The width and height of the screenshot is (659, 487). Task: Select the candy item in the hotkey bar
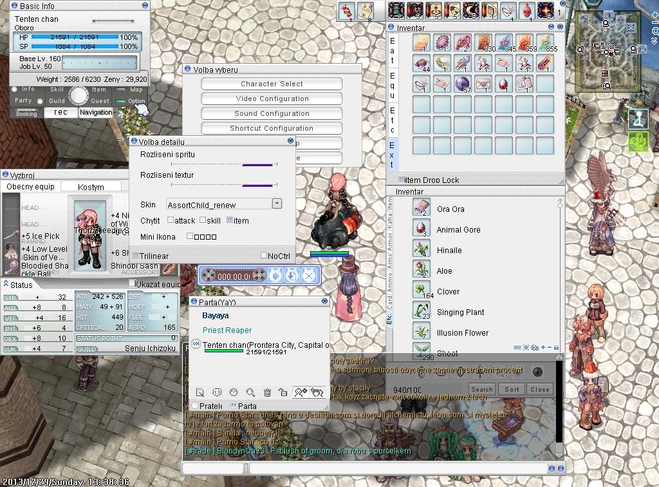click(347, 10)
